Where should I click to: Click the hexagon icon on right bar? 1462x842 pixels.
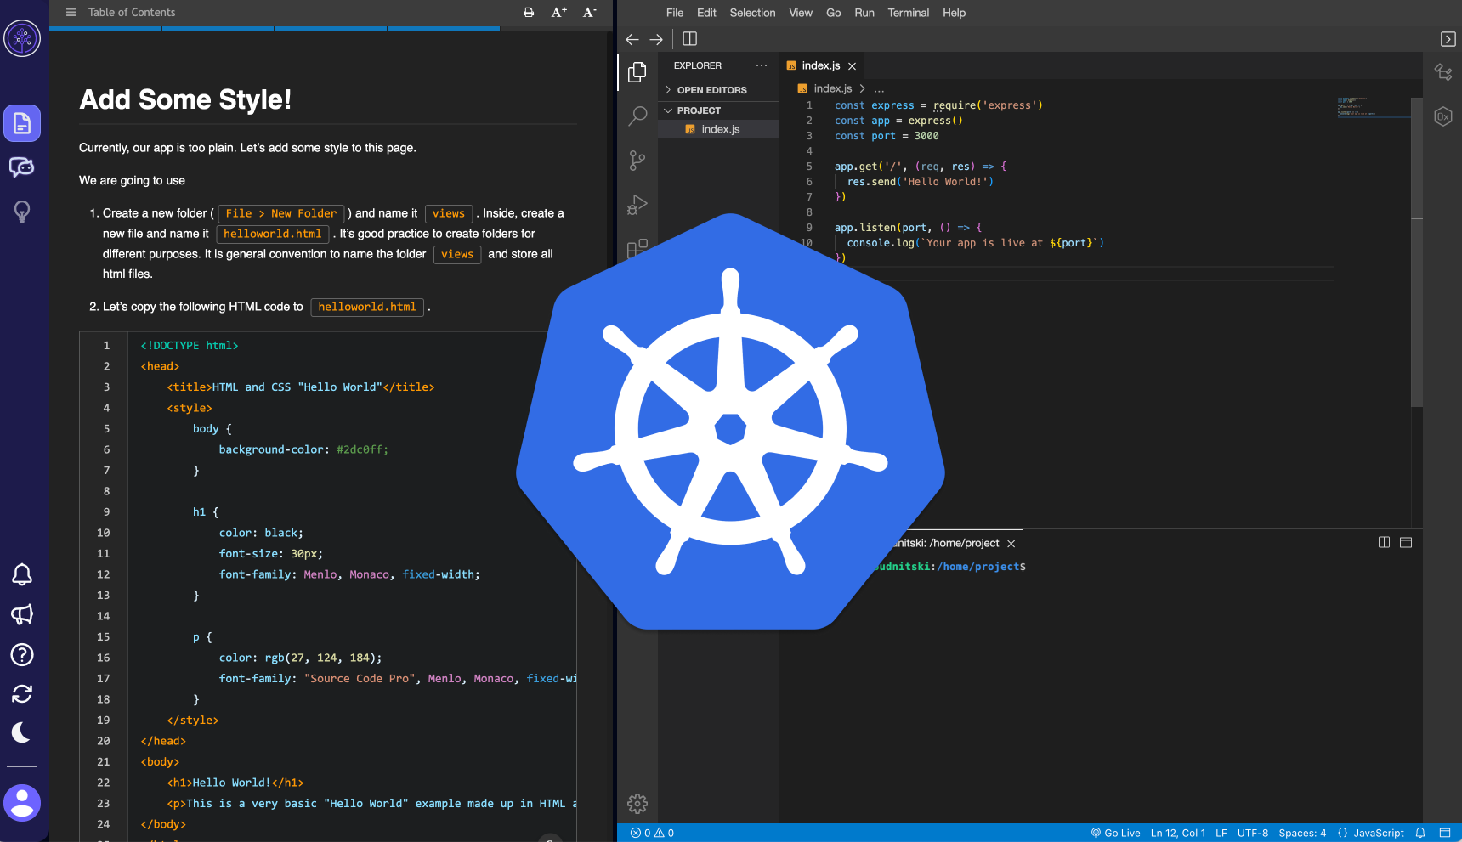point(1443,116)
